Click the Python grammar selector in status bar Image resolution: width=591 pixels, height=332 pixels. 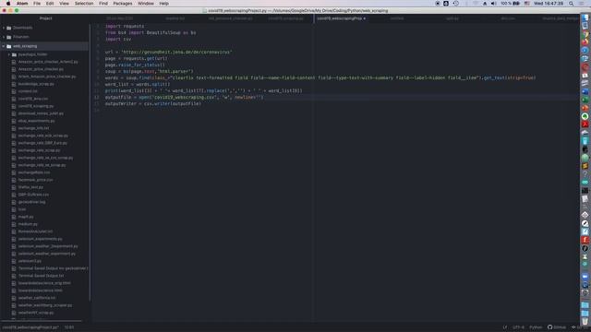[536, 327]
